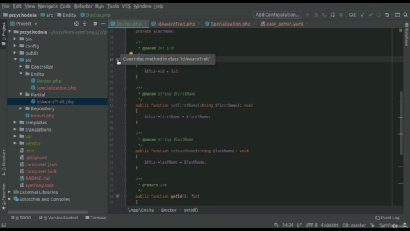Click the Run configuration play icon
This screenshot has width=410, height=231.
pyautogui.click(x=308, y=15)
